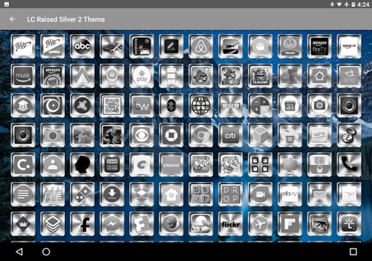Choose the arlo icon
This screenshot has width=372, height=261.
pos(349,76)
